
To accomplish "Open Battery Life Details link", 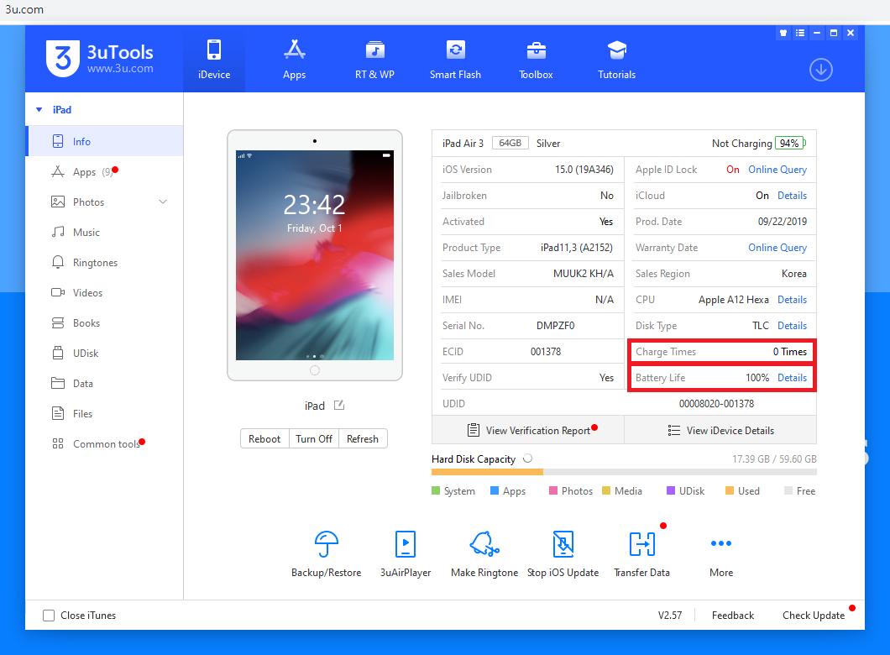I will [x=792, y=377].
